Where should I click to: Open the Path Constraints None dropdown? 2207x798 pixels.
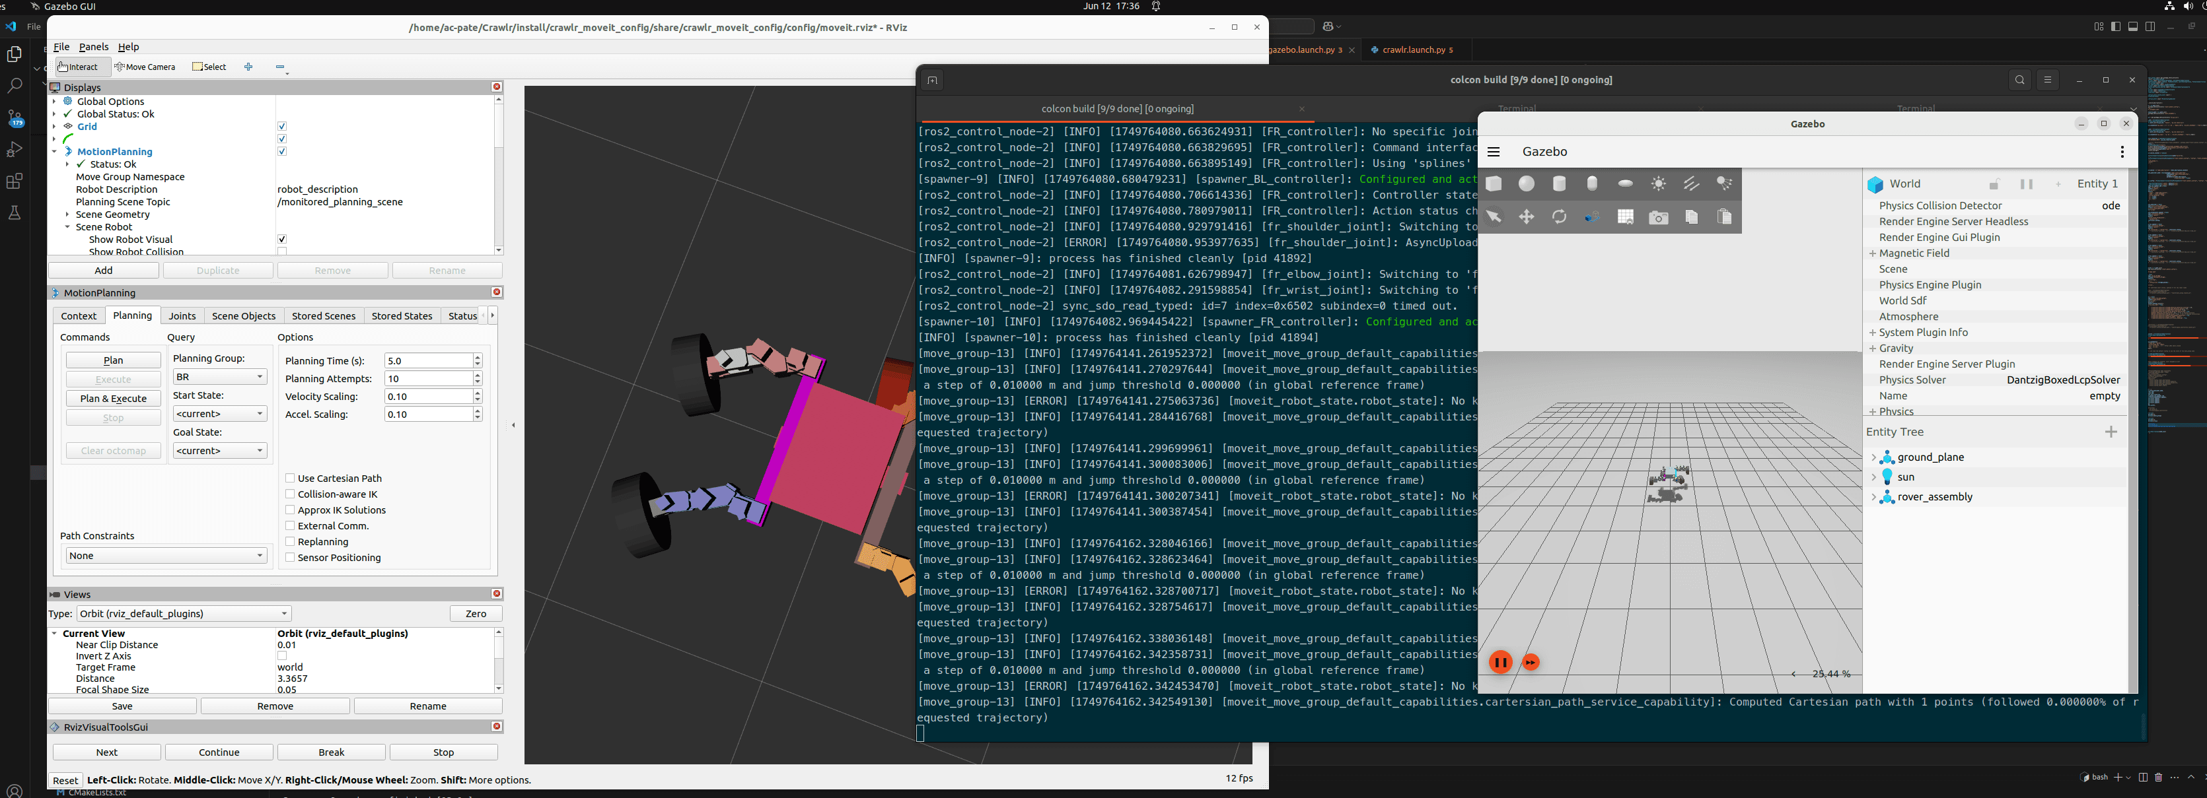coord(166,556)
